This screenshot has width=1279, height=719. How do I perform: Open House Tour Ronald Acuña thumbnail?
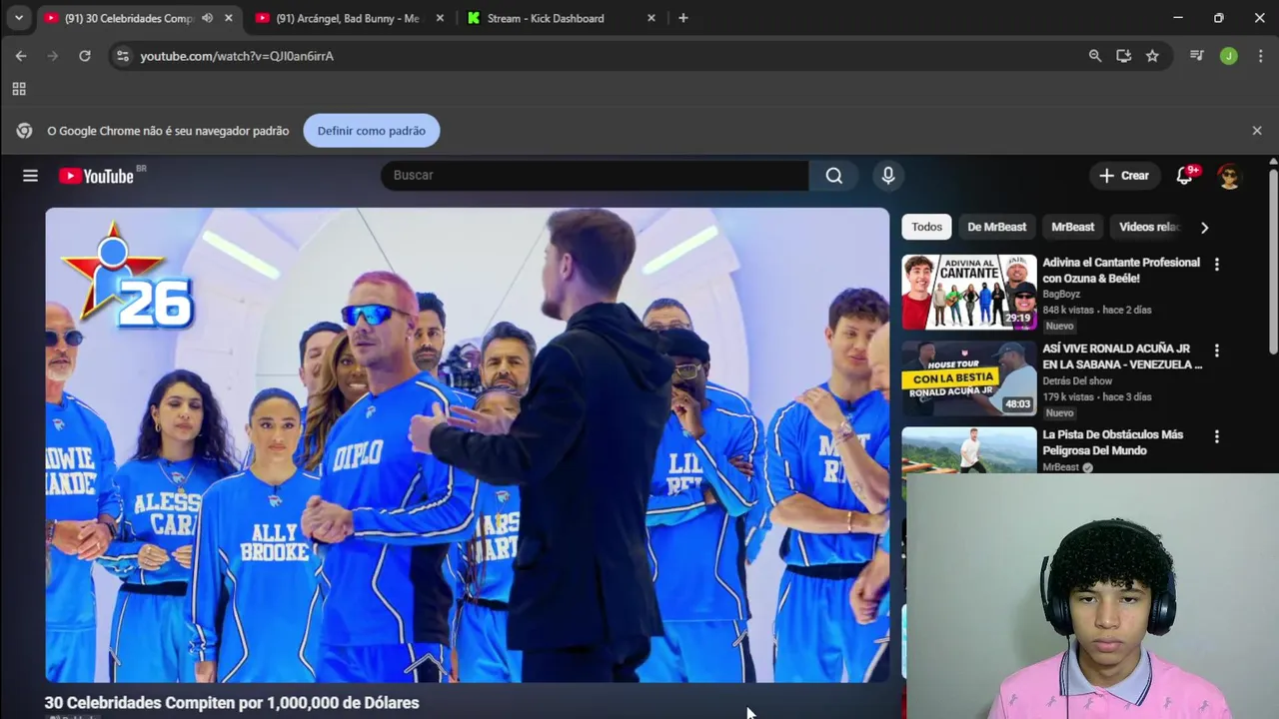[x=969, y=377]
